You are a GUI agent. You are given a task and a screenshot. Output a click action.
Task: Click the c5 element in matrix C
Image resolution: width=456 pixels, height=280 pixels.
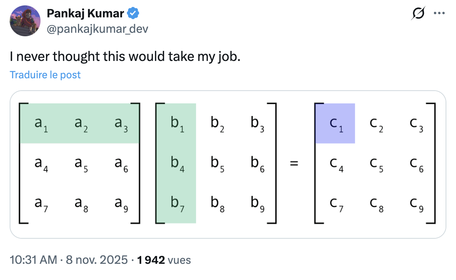375,164
